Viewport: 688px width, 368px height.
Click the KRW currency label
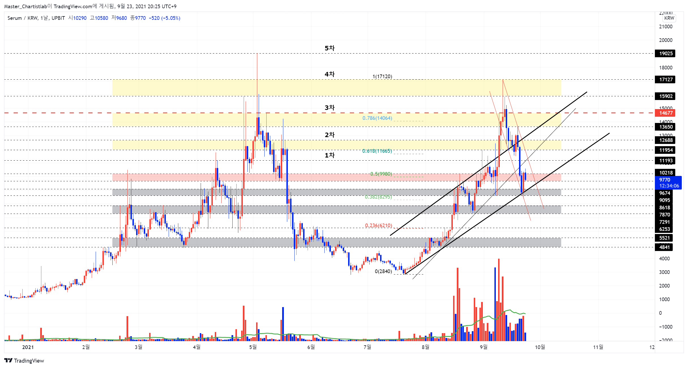(x=669, y=18)
